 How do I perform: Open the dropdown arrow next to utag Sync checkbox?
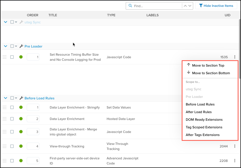(16, 22)
